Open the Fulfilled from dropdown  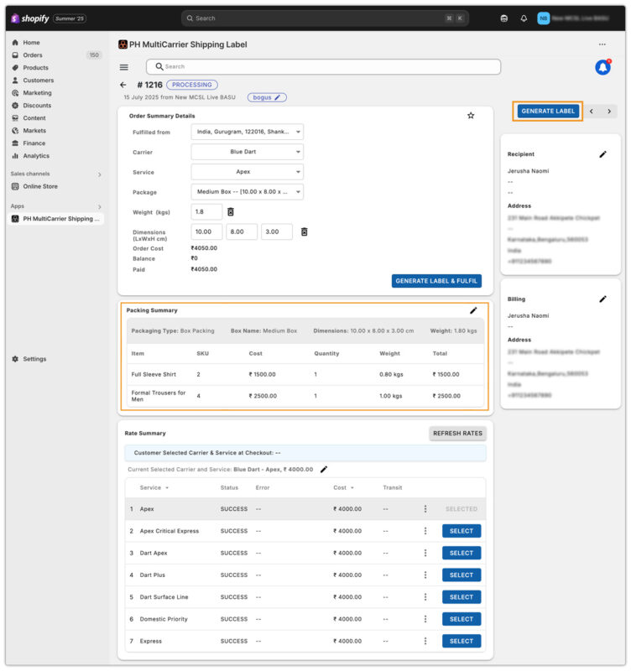247,132
